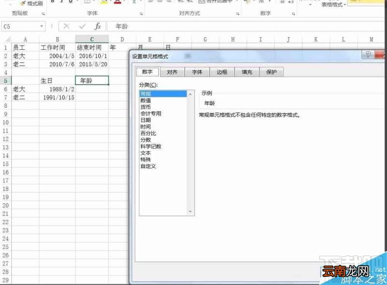Click the category list scroll down arrow
This screenshot has height=285, width=387.
click(190, 211)
